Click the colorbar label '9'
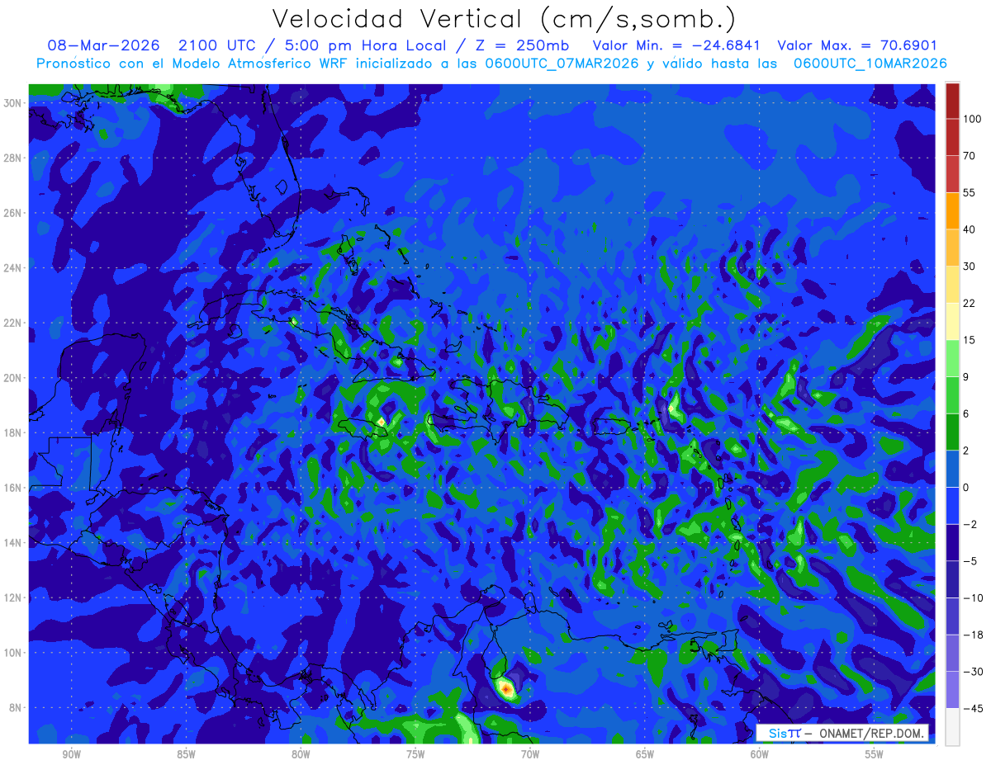 pyautogui.click(x=966, y=376)
